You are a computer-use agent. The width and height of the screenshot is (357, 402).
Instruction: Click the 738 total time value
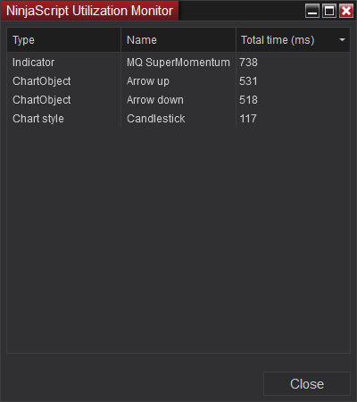[x=248, y=63]
